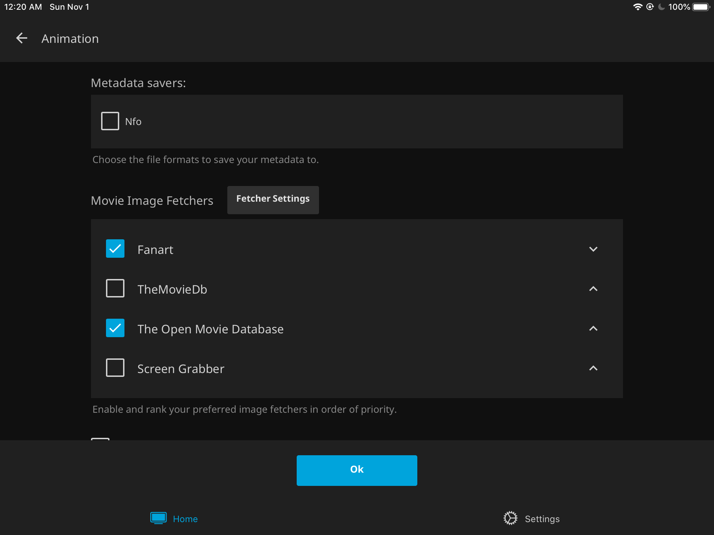
Task: Uncheck The Open Movie Database fetcher
Action: (x=115, y=328)
